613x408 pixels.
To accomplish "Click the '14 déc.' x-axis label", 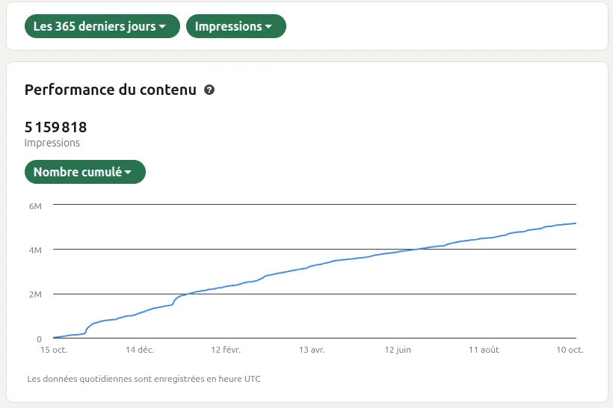I will [140, 350].
